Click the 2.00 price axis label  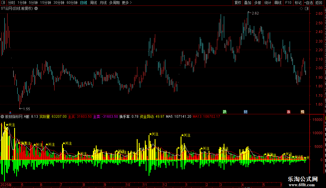click(x=319, y=68)
